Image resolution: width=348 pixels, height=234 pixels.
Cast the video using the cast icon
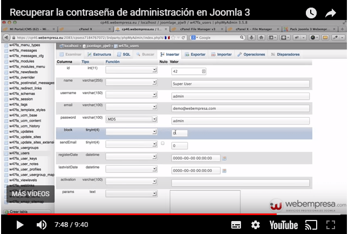[311, 225]
